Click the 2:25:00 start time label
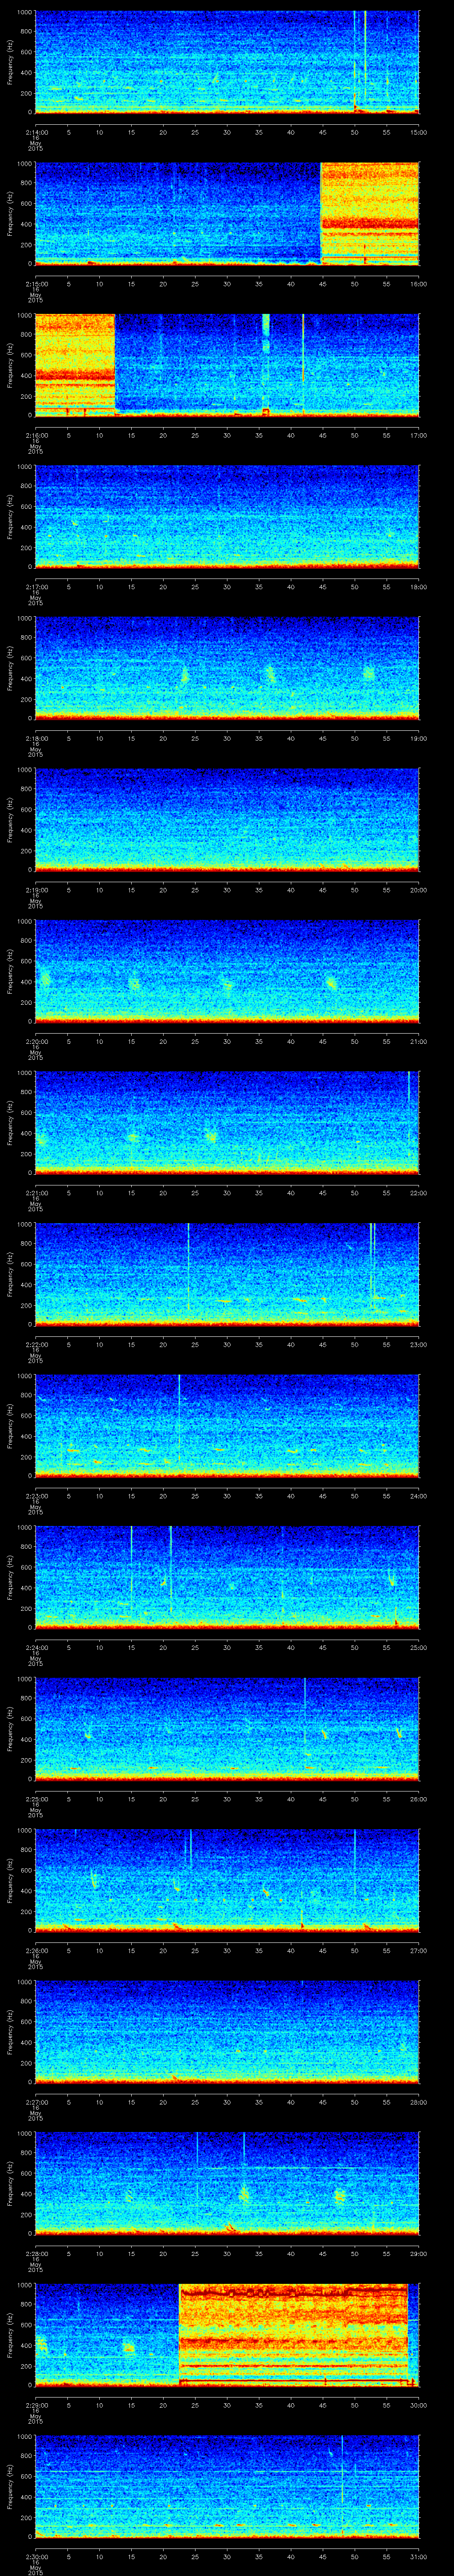 [x=36, y=1798]
